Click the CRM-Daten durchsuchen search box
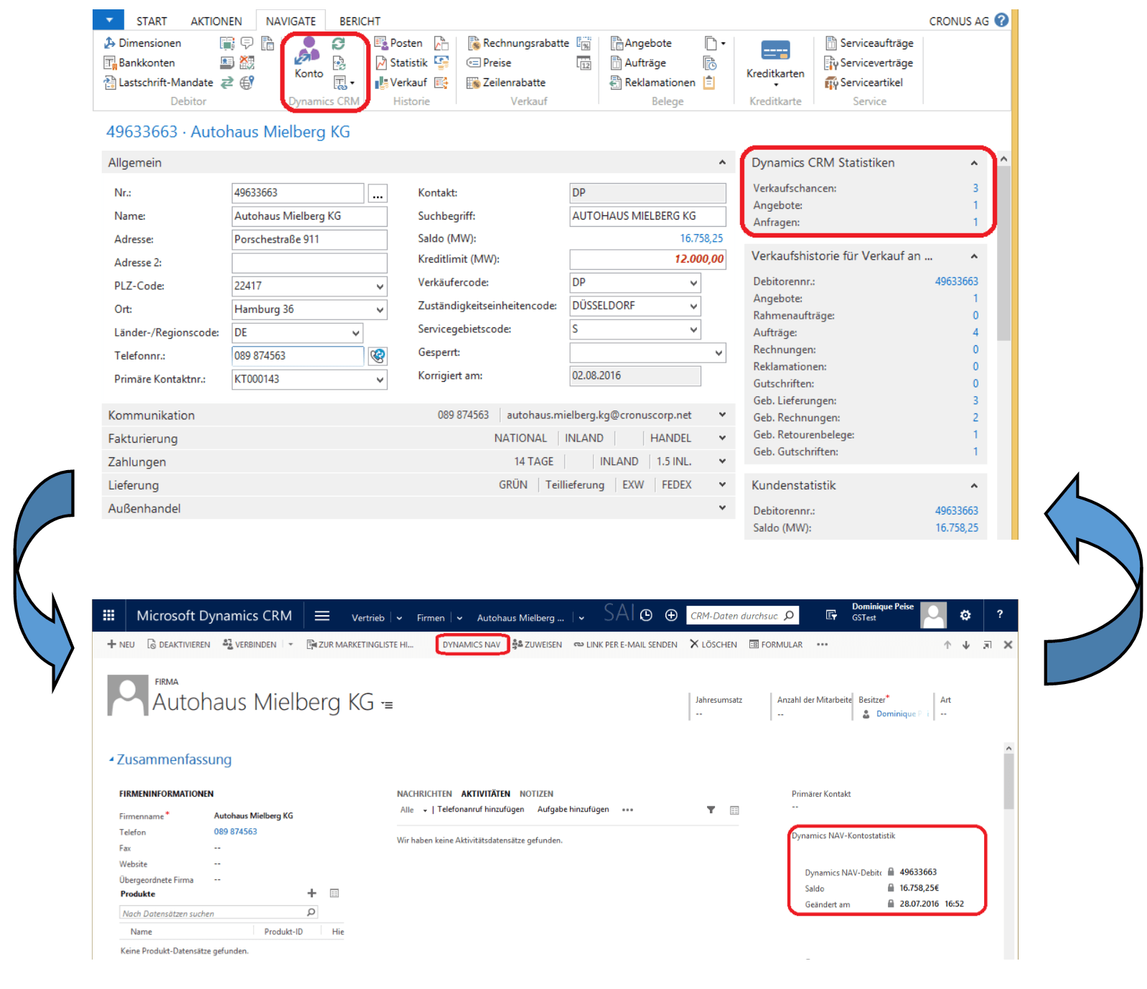 pyautogui.click(x=741, y=616)
